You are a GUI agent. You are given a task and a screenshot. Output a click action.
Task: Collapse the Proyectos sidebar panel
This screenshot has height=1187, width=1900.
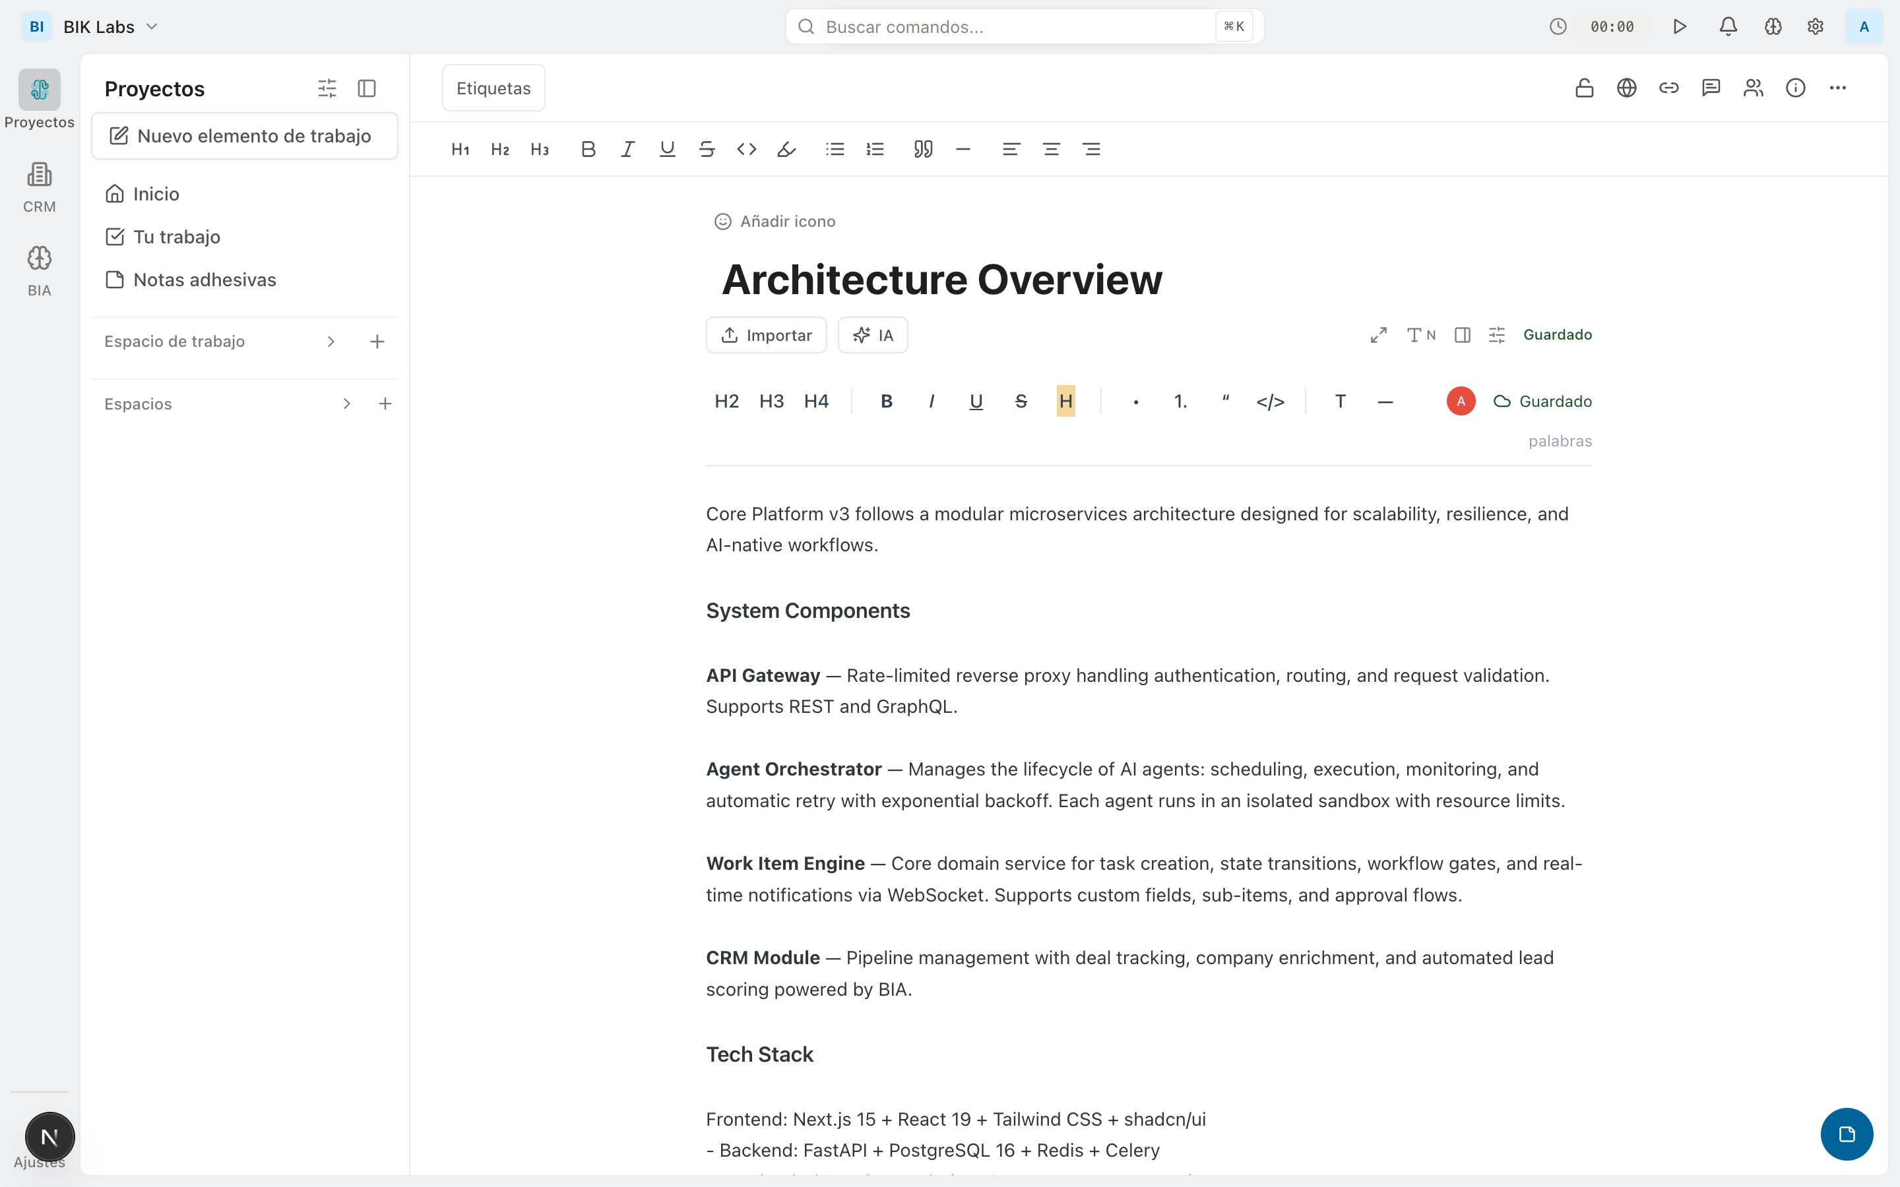pyautogui.click(x=367, y=89)
